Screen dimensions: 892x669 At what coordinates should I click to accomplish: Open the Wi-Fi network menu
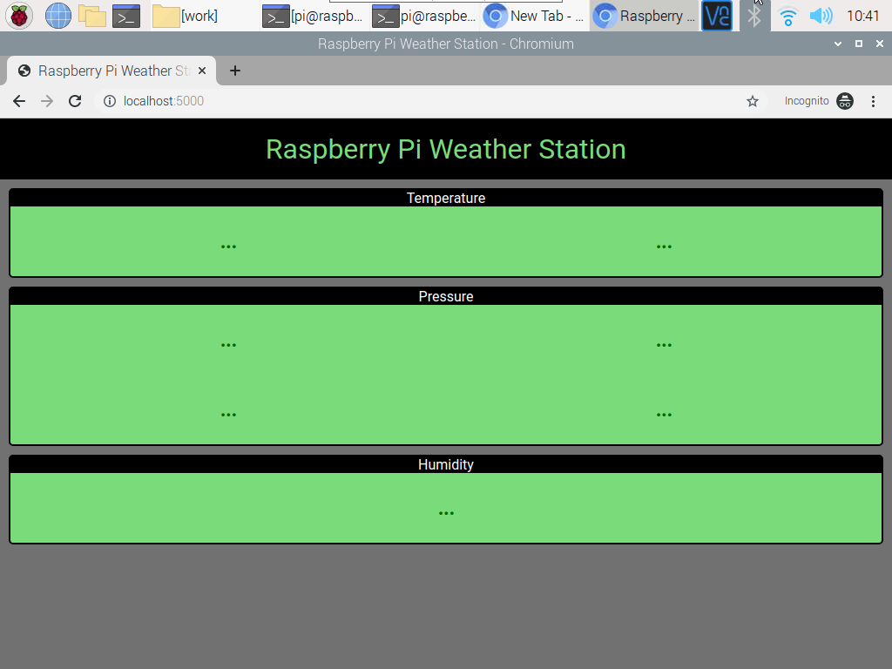[787, 16]
